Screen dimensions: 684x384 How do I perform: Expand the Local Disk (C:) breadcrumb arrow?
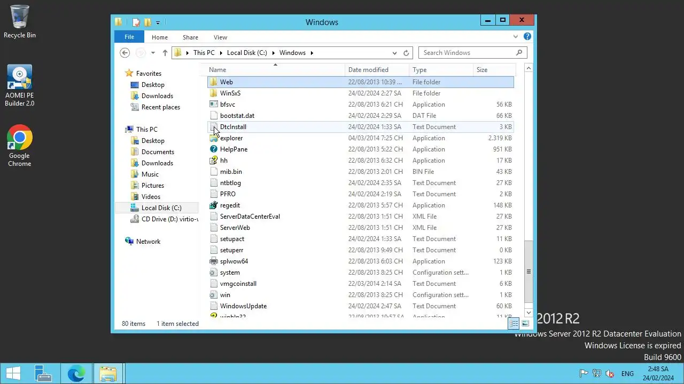273,53
